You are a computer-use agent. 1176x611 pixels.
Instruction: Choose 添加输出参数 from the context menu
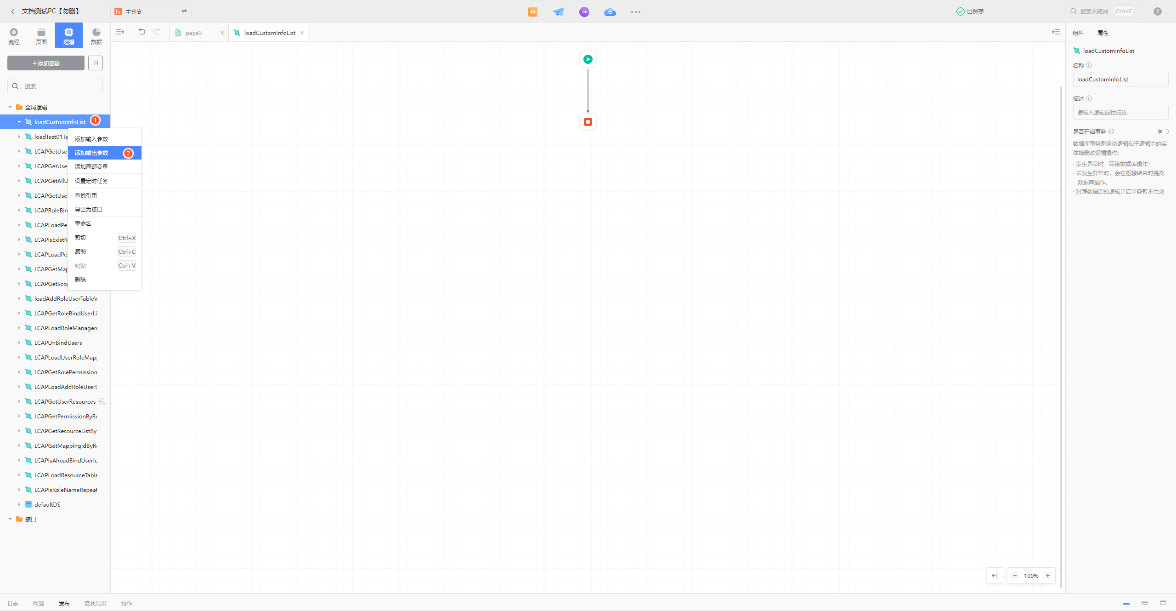point(105,153)
